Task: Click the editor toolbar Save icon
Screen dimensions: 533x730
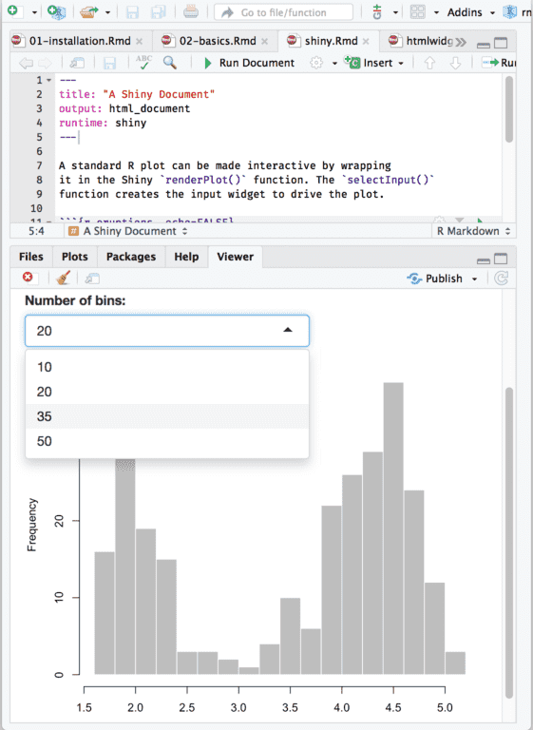Action: pyautogui.click(x=109, y=63)
